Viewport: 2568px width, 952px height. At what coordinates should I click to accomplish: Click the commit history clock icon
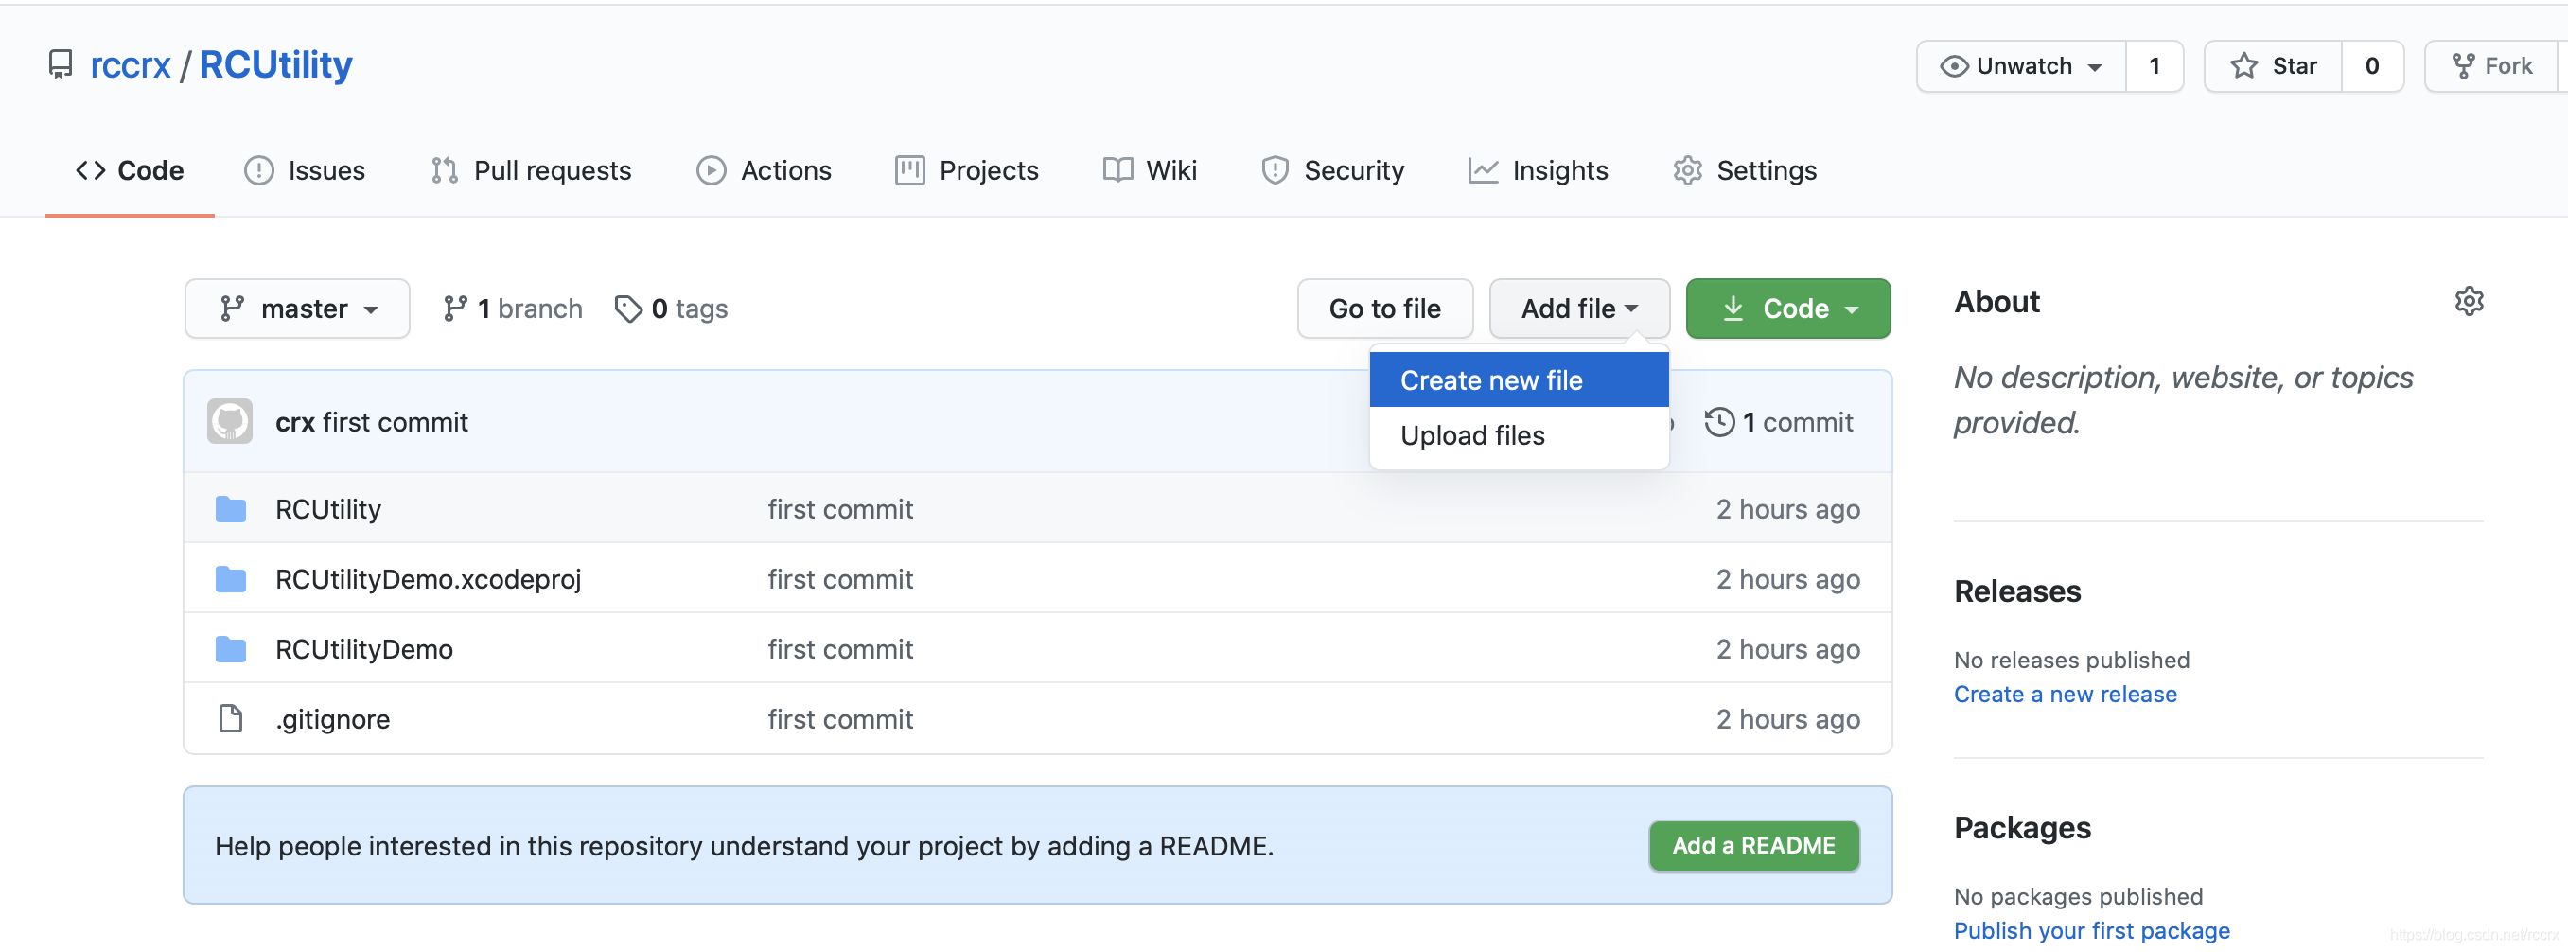click(1719, 423)
